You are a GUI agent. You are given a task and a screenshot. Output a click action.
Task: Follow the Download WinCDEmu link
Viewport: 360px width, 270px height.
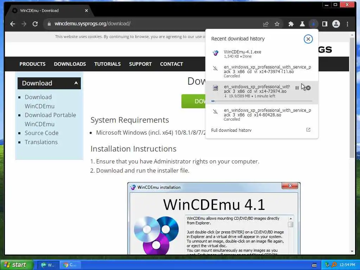pyautogui.click(x=40, y=102)
